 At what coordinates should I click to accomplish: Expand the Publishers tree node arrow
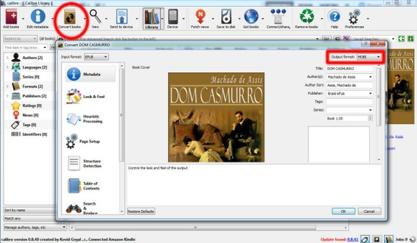(8, 96)
